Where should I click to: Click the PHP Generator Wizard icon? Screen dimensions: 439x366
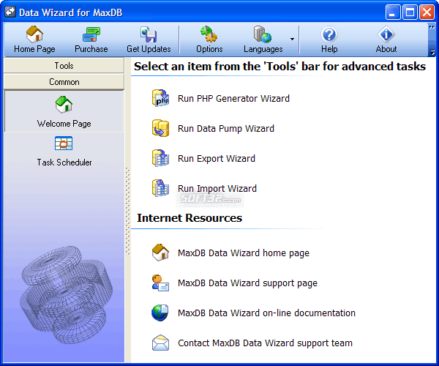[x=160, y=98]
